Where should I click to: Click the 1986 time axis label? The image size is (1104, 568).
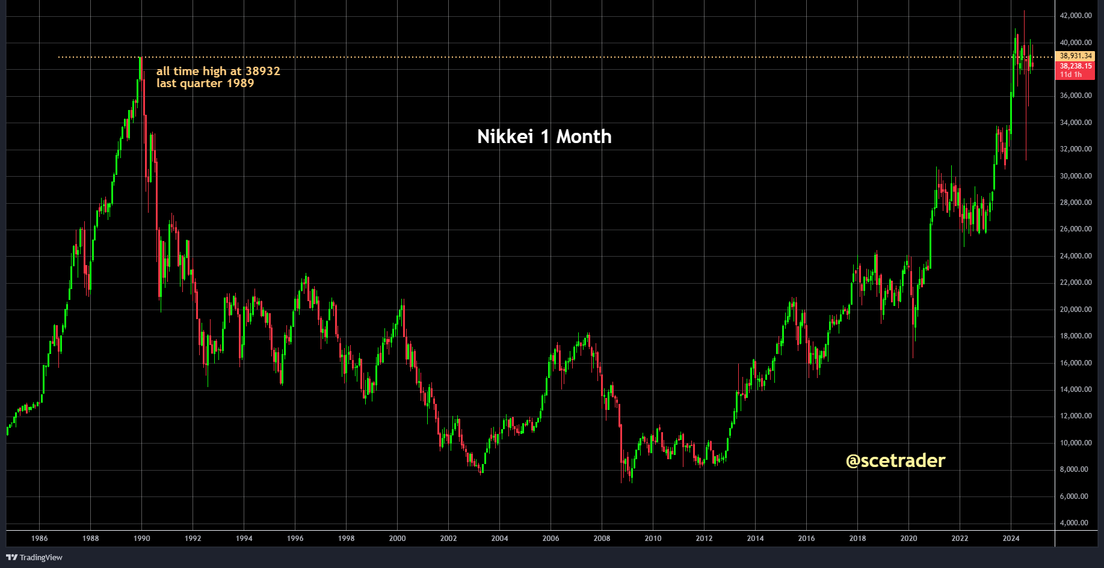[40, 539]
